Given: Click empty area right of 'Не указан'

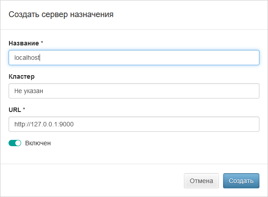Looking at the screenshot, I should (150, 91).
